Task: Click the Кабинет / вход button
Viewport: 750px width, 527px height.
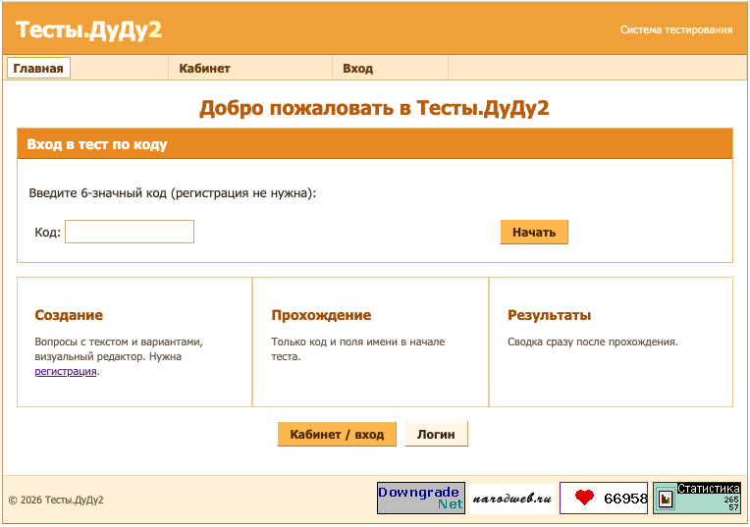Action: [337, 434]
